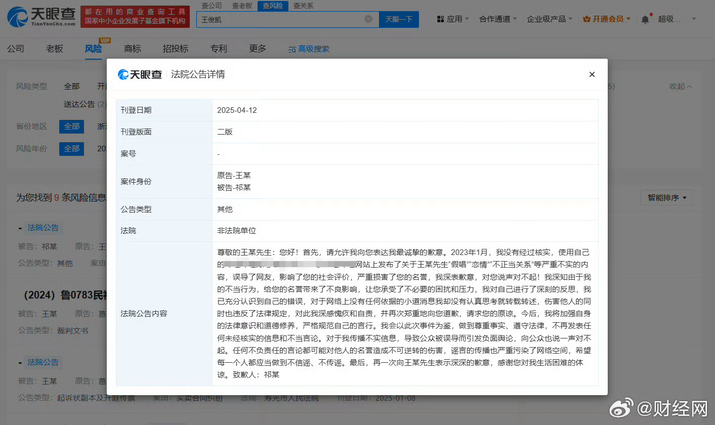Open the notification bell

645,19
